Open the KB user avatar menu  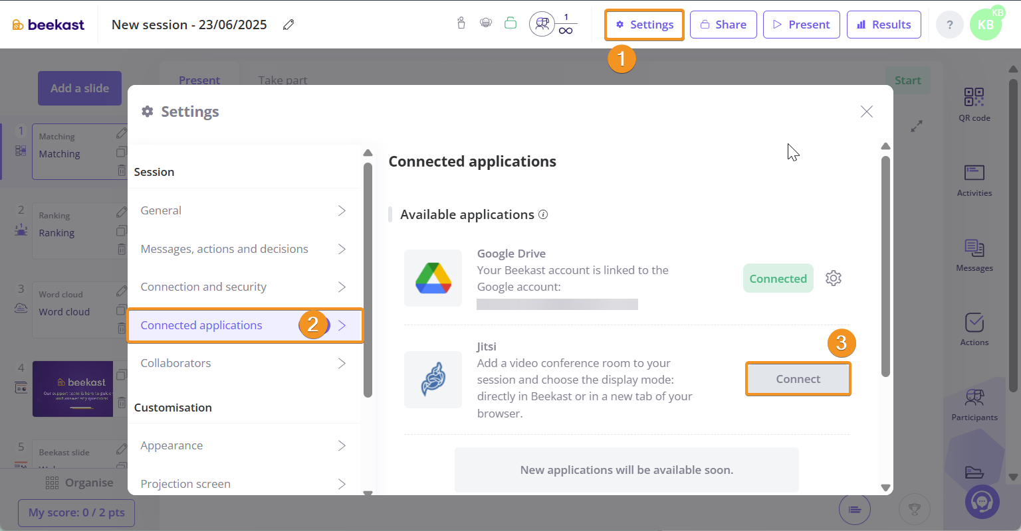click(x=986, y=25)
